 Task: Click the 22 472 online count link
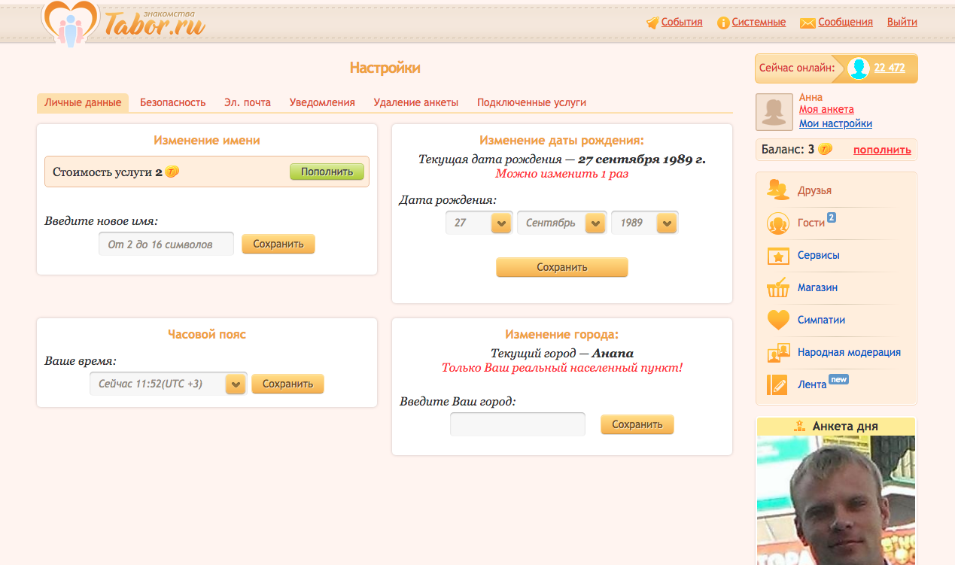click(890, 68)
